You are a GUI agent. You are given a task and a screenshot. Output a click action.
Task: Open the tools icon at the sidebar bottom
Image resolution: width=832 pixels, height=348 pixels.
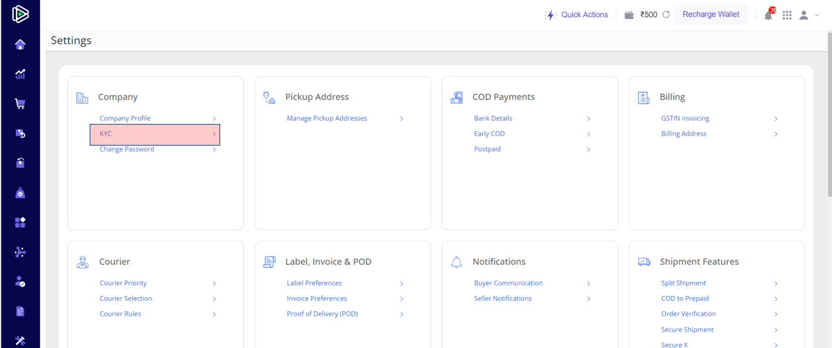pos(20,341)
